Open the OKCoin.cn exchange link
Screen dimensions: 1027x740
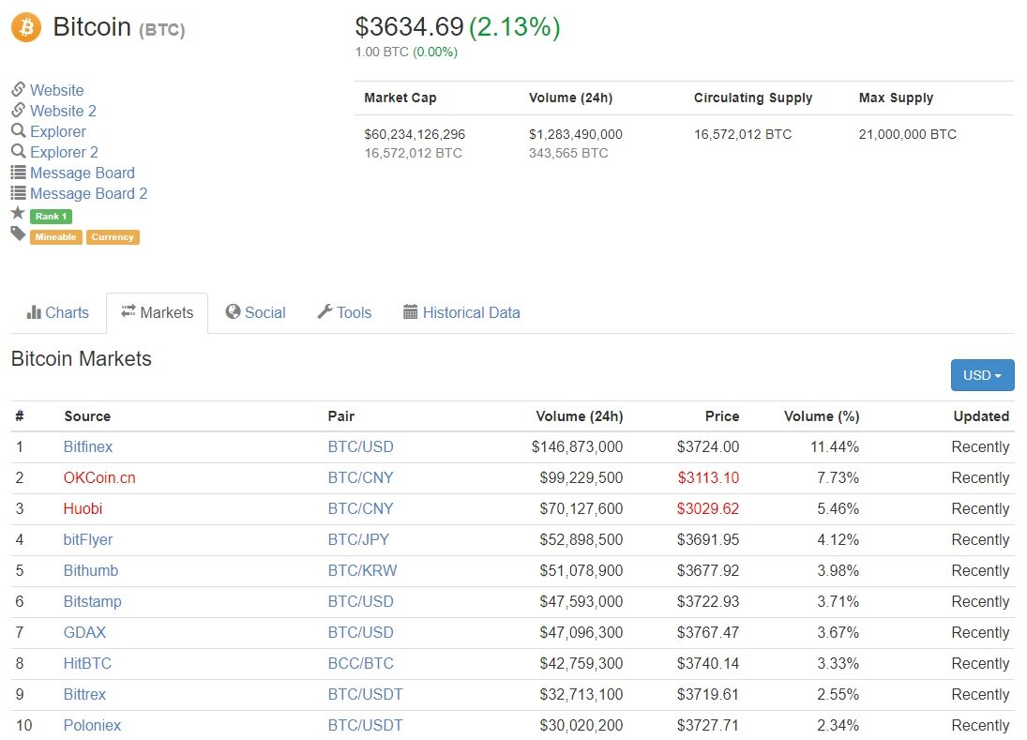99,478
